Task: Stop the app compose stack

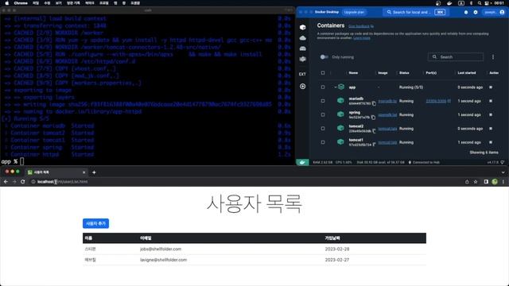Action: (491, 87)
